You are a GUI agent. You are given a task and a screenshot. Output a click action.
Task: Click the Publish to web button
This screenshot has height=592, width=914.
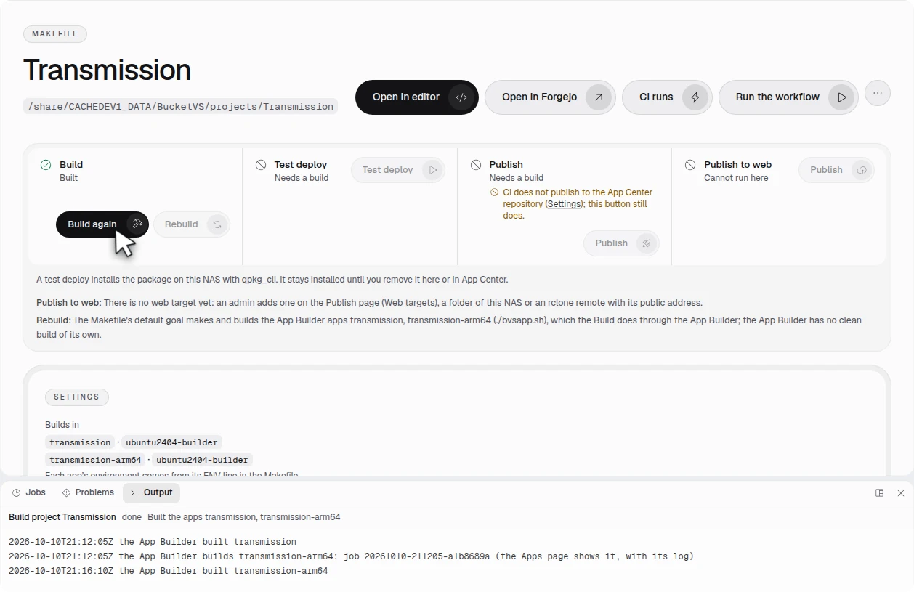pos(836,170)
